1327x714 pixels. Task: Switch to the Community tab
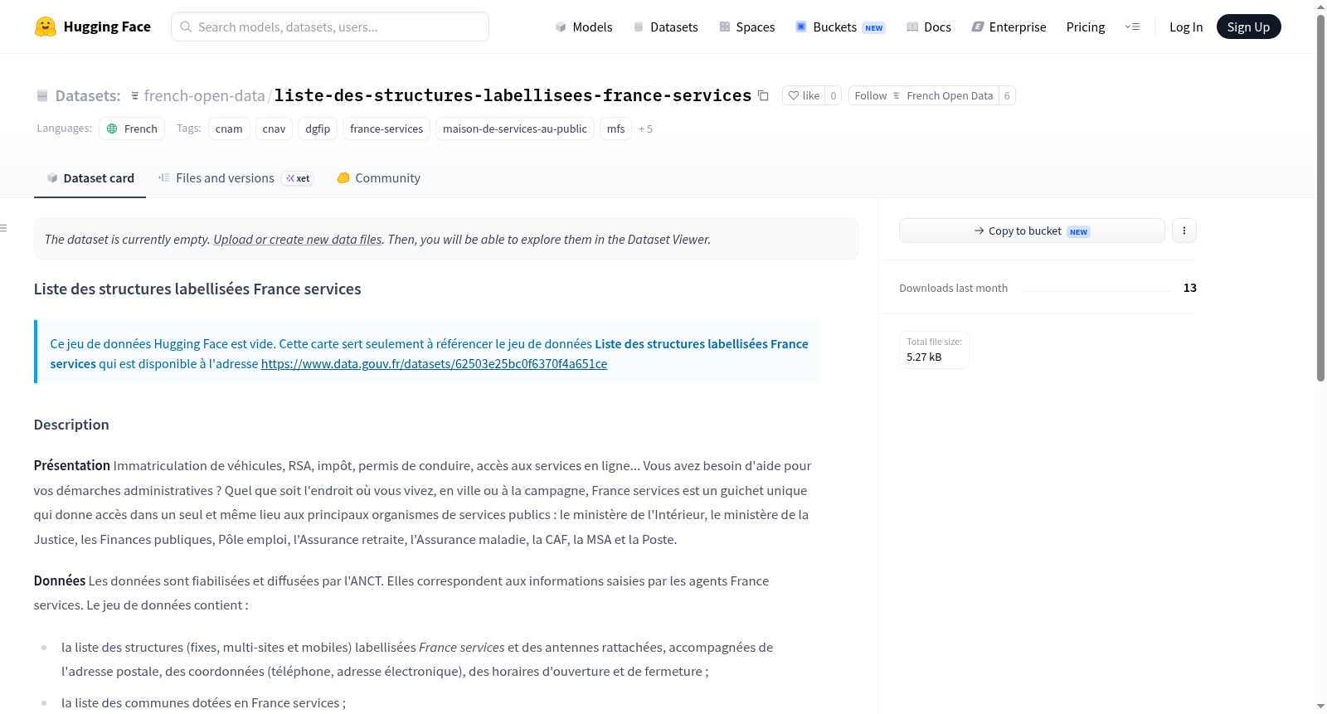(x=378, y=178)
